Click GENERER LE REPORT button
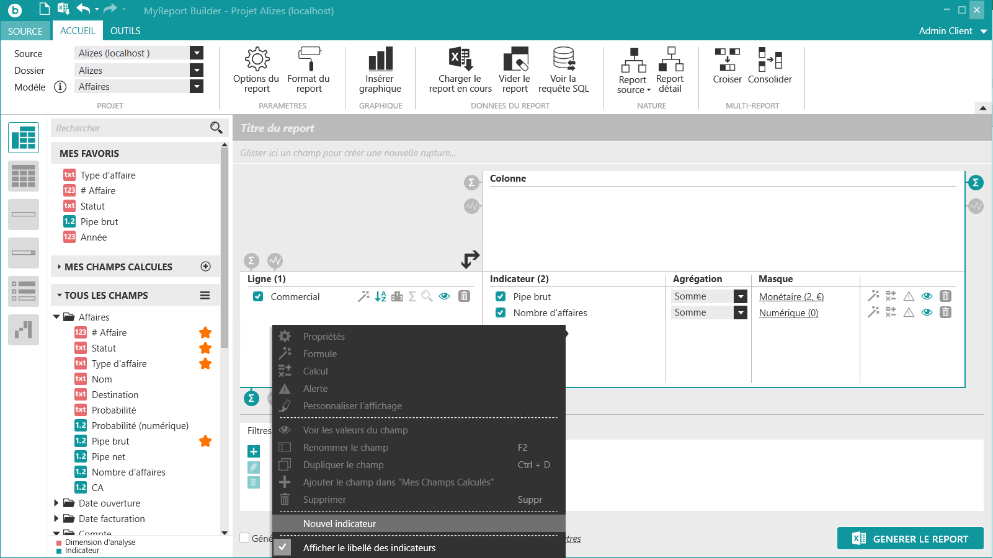Image resolution: width=993 pixels, height=558 pixels. 910,539
